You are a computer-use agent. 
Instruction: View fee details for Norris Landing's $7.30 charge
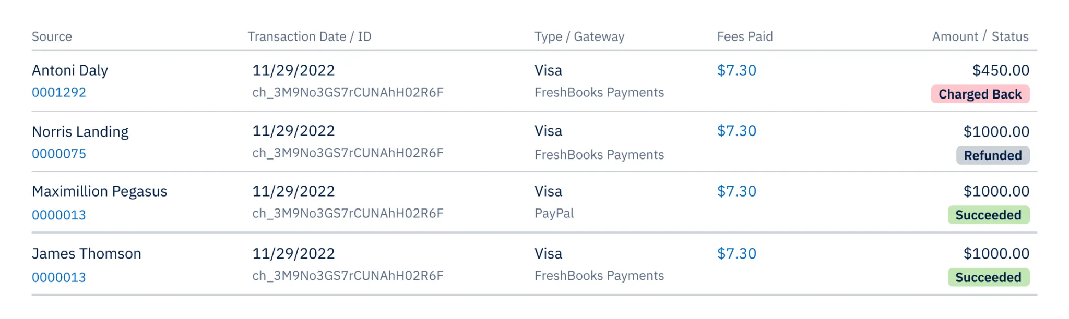(x=737, y=131)
